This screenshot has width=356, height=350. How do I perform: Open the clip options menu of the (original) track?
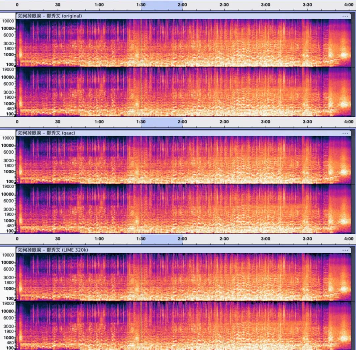[345, 16]
